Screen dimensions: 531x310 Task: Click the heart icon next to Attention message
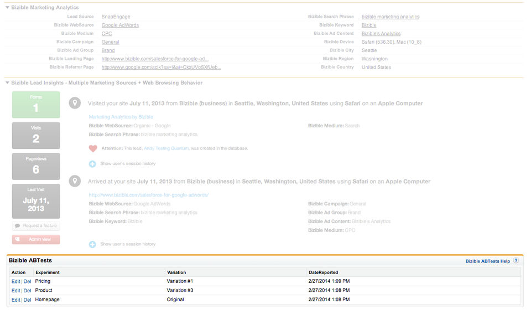click(93, 148)
